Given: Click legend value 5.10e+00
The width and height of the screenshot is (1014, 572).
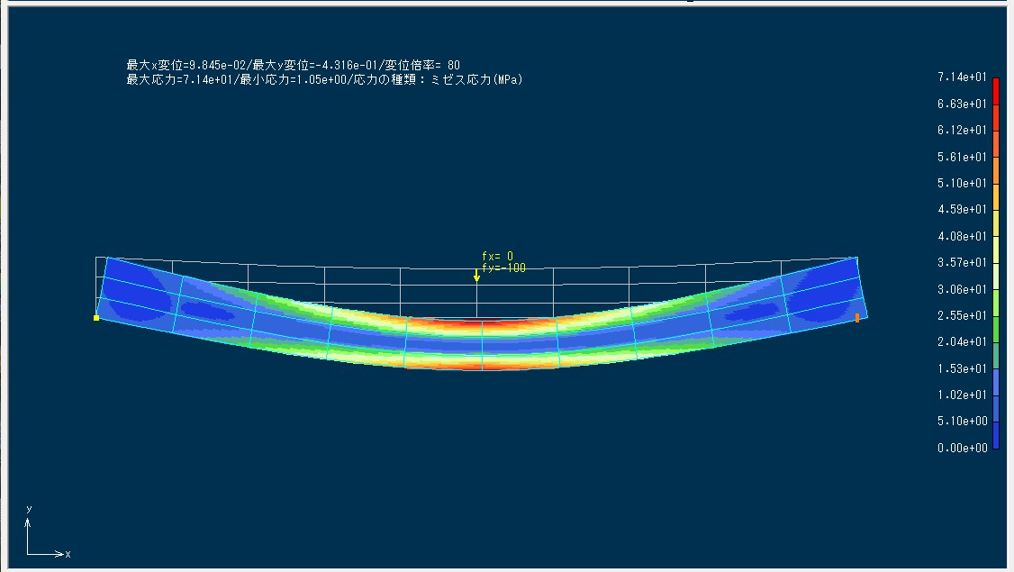Looking at the screenshot, I should (x=963, y=421).
